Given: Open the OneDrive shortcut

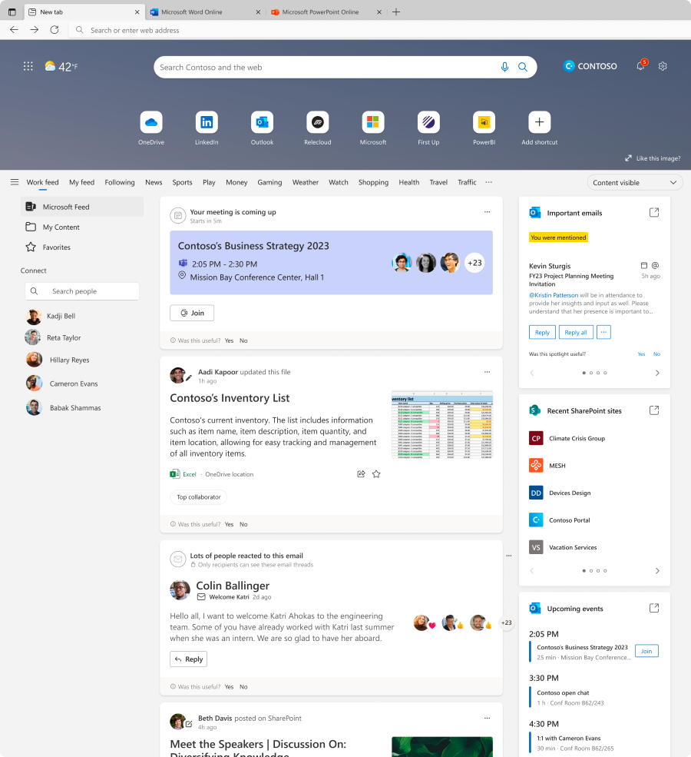Looking at the screenshot, I should point(151,123).
